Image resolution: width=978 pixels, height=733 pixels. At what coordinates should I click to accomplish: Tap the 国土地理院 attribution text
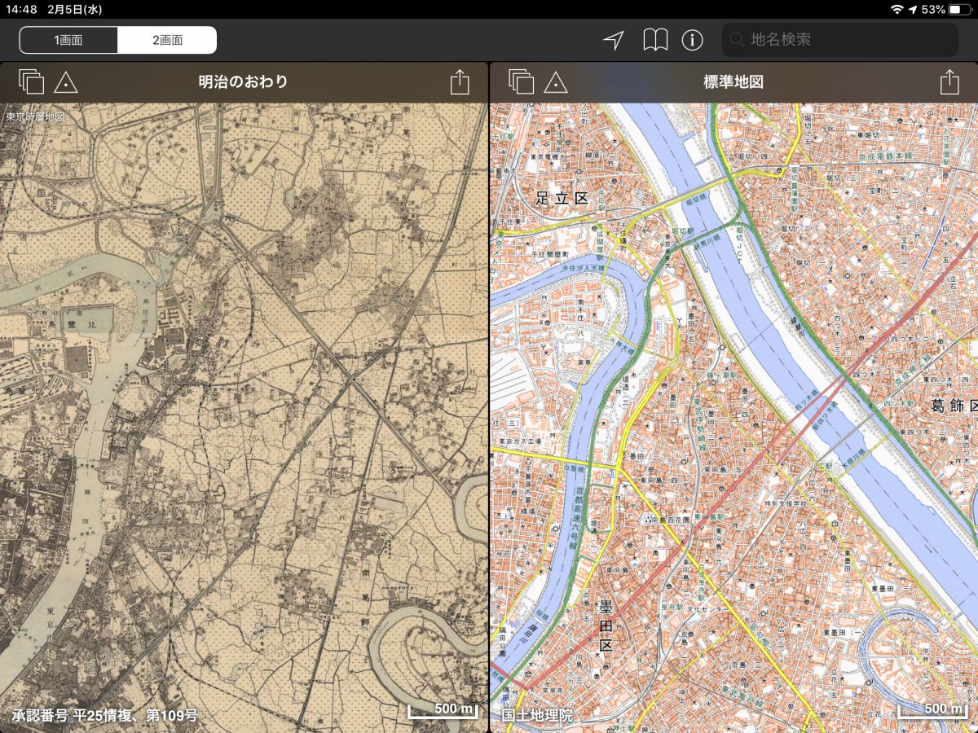[537, 716]
